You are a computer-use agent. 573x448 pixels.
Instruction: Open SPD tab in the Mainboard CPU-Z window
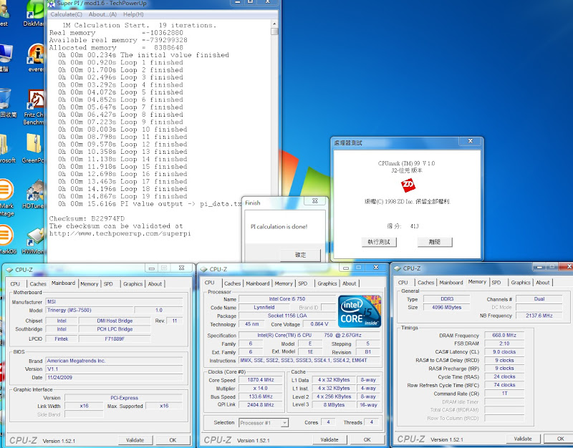(x=108, y=283)
